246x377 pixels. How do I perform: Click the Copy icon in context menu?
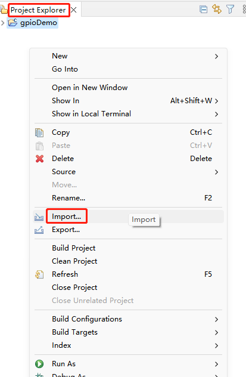click(x=39, y=132)
